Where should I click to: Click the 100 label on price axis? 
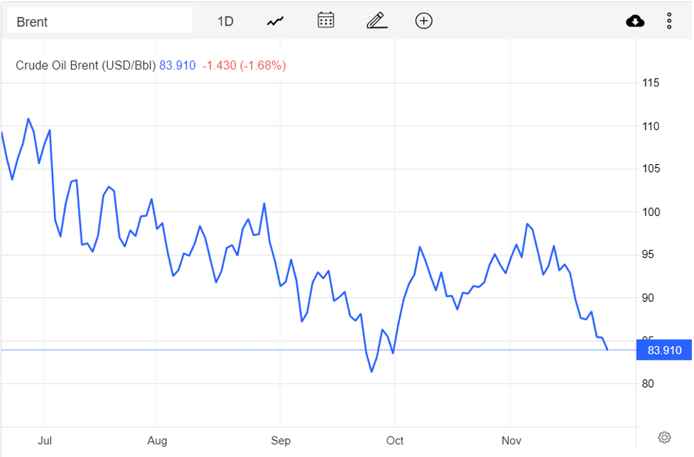(x=650, y=212)
